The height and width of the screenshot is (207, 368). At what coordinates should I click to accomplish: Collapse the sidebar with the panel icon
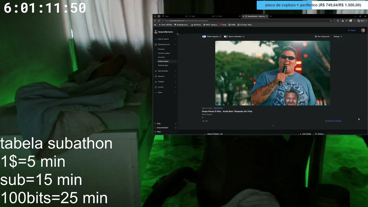[x=177, y=34]
